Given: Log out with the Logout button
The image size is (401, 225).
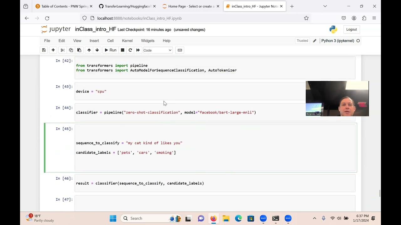Looking at the screenshot, I should (352, 29).
